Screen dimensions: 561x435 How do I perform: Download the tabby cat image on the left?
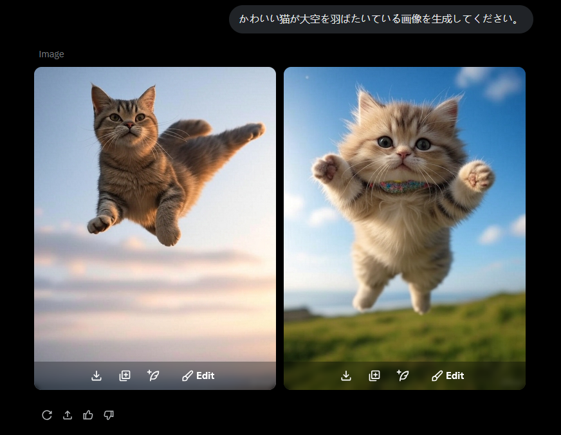pos(97,376)
